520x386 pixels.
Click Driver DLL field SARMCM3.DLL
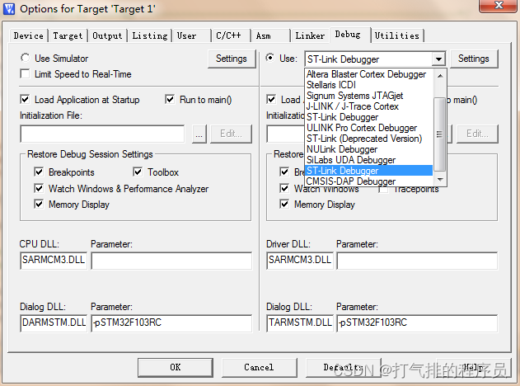(300, 260)
